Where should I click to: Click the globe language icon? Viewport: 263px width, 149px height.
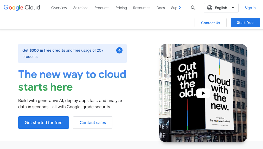(209, 8)
